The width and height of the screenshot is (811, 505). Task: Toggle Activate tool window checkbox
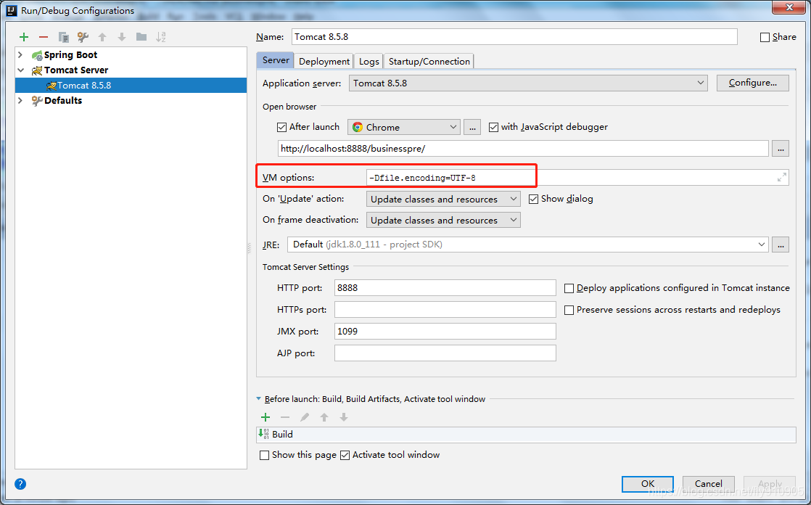[345, 456]
